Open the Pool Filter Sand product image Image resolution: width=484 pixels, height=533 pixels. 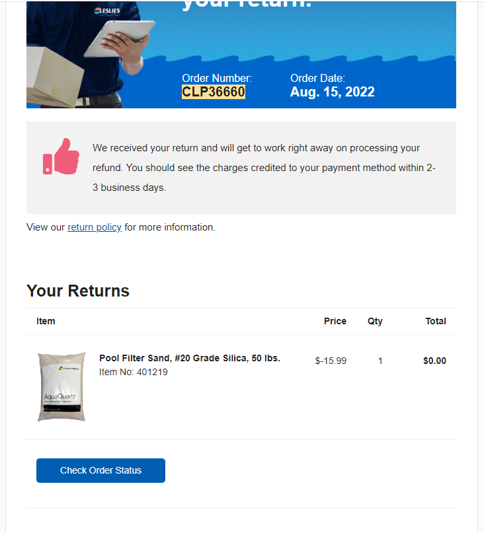61,387
